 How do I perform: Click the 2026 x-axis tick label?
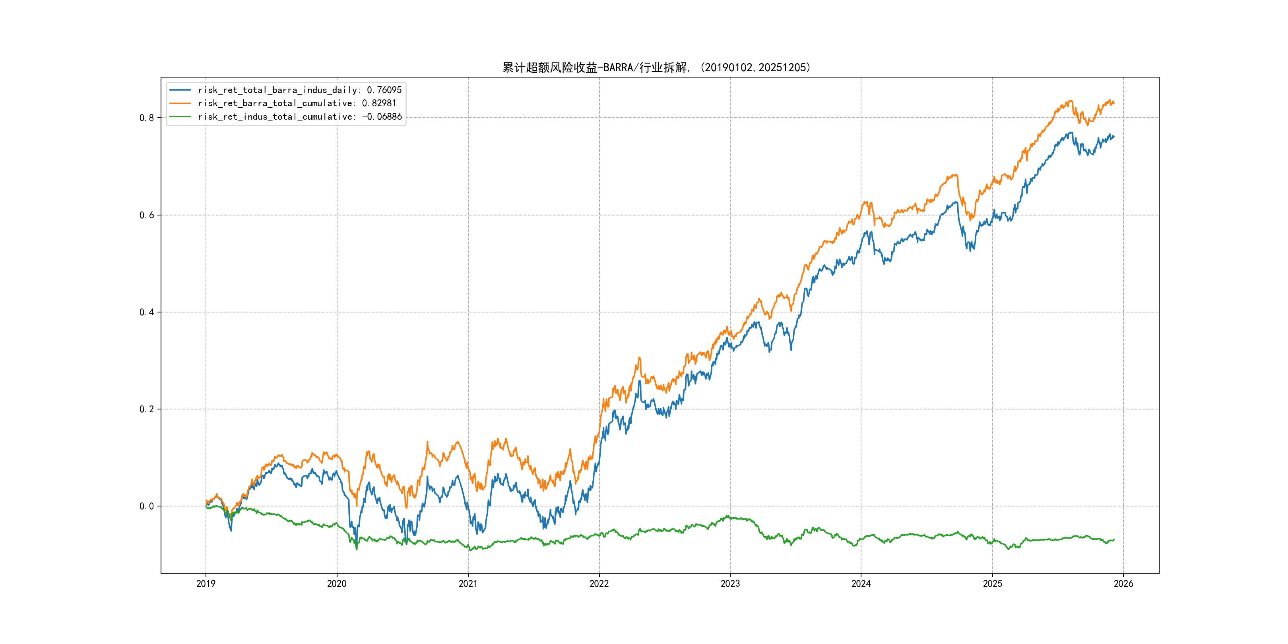[1123, 584]
